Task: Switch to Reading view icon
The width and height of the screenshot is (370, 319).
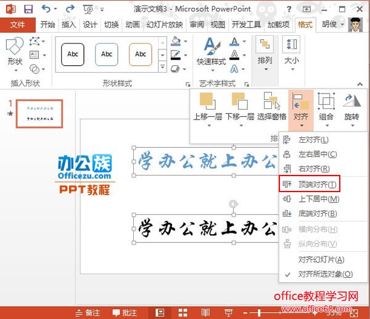Action: [x=205, y=313]
